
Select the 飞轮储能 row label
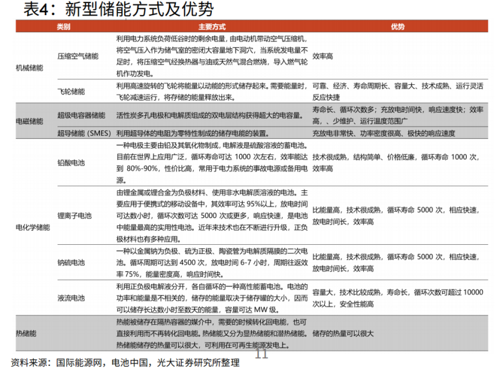71,91
